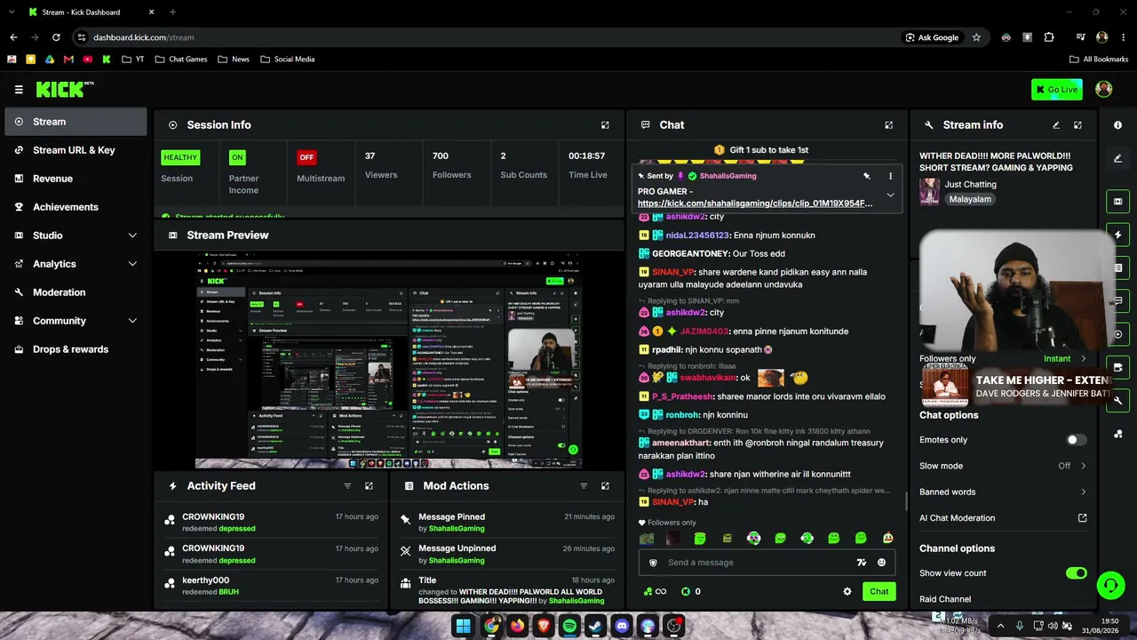
Task: Open Discord from the taskbar
Action: 622,626
